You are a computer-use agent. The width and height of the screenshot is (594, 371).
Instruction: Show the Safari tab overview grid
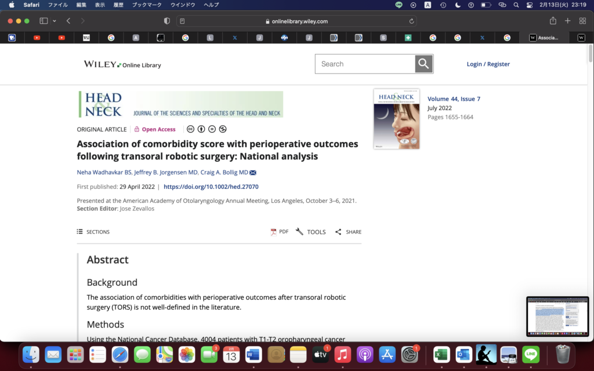coord(582,21)
